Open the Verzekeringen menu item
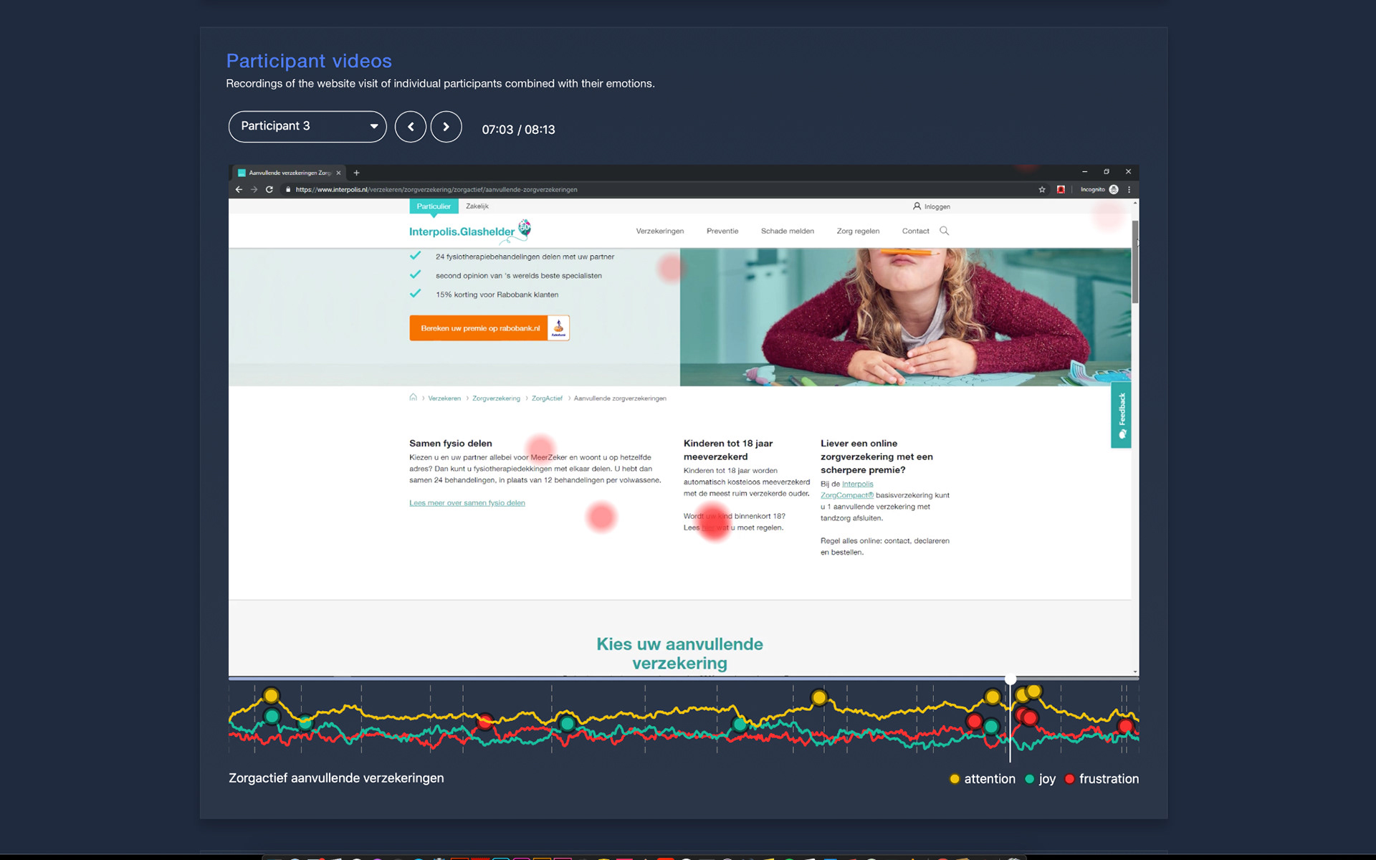1376x860 pixels. coord(659,231)
